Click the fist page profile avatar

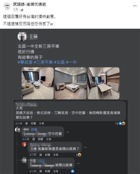[x=7, y=6]
